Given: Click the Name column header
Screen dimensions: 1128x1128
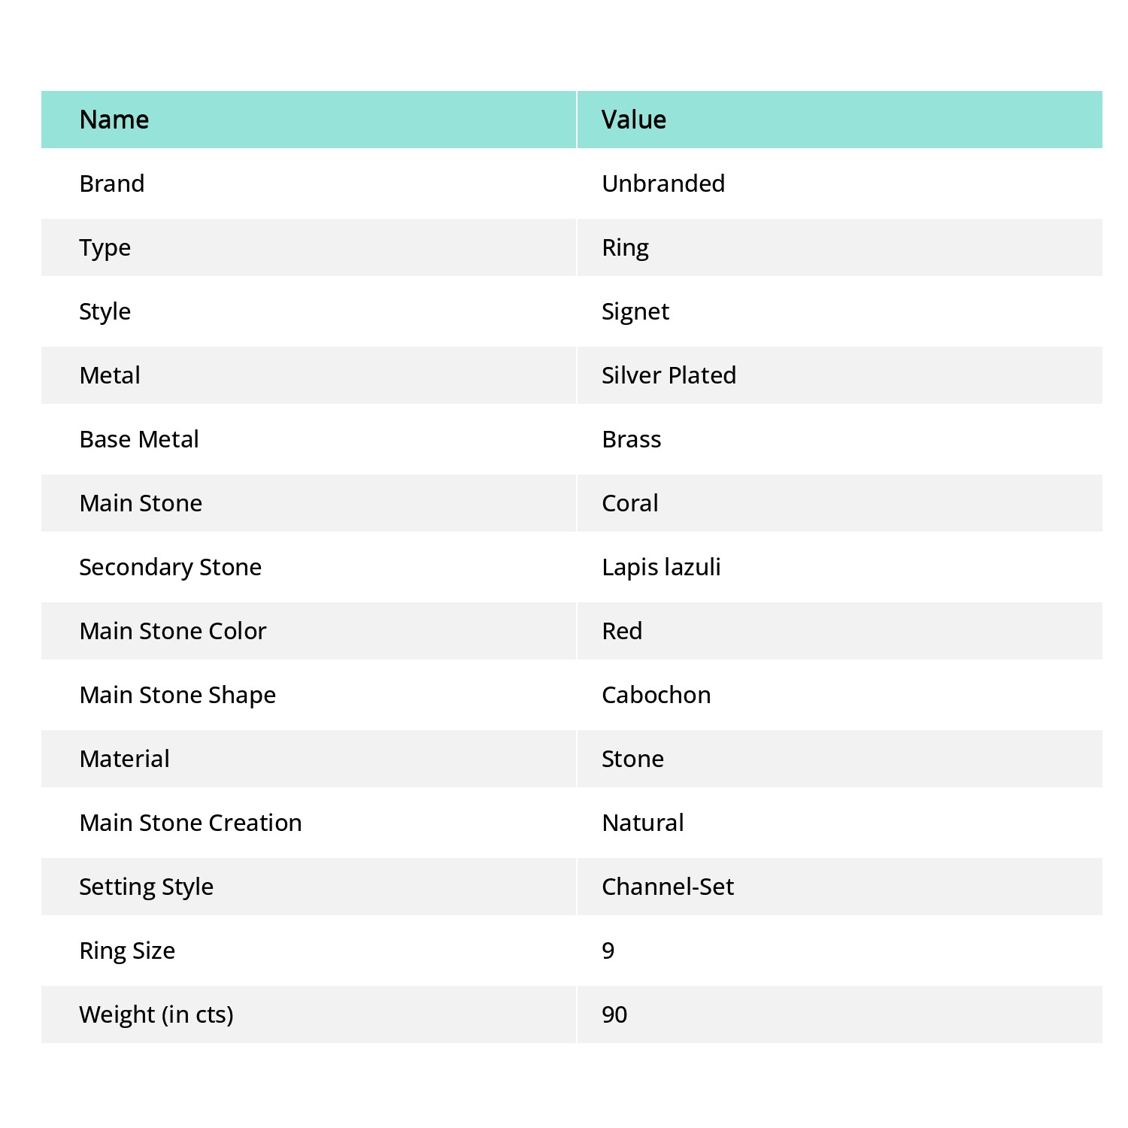Looking at the screenshot, I should click(114, 120).
